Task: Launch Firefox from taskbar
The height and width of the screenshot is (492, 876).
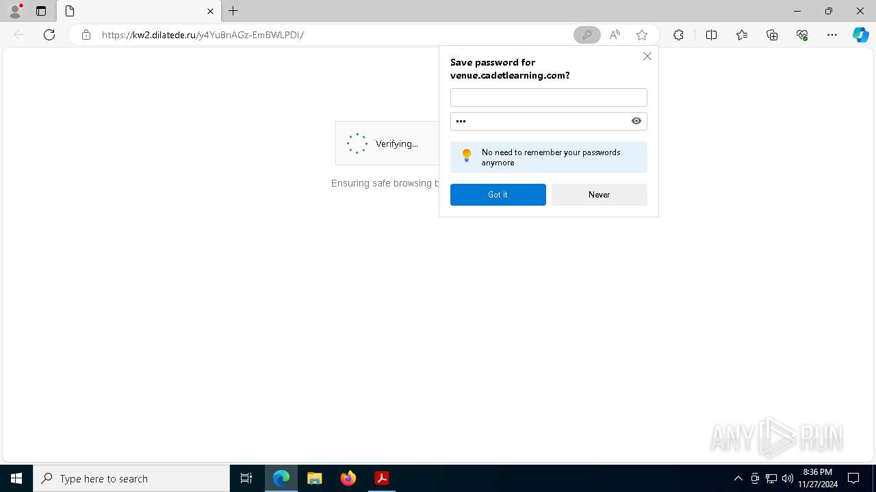Action: pyautogui.click(x=348, y=478)
